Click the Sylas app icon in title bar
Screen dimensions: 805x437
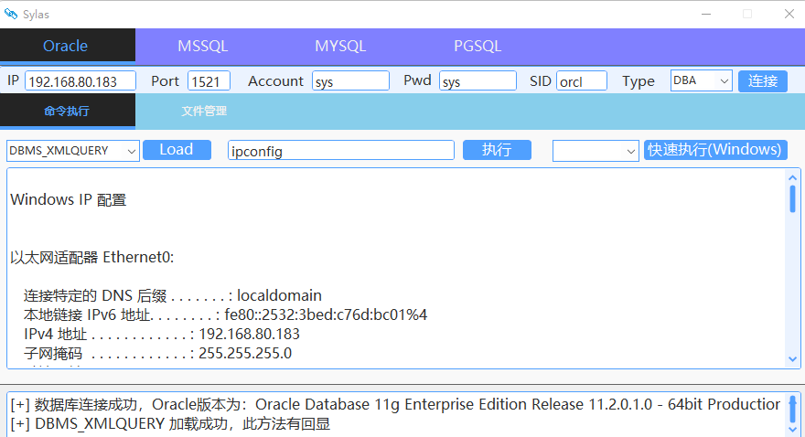[10, 14]
